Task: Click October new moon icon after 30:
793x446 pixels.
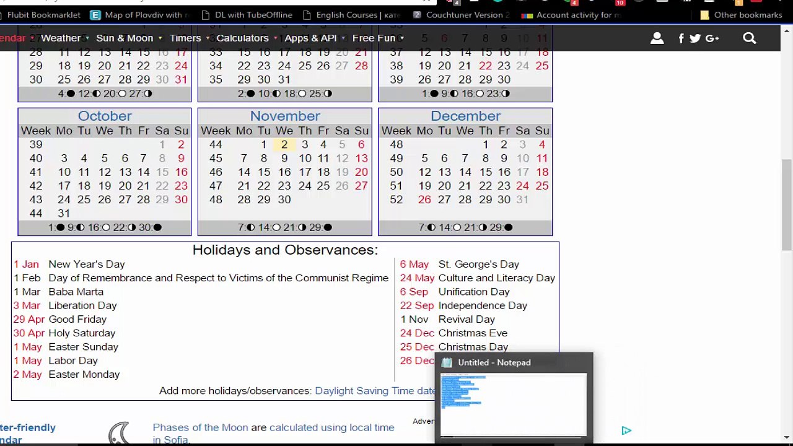Action: click(x=157, y=227)
